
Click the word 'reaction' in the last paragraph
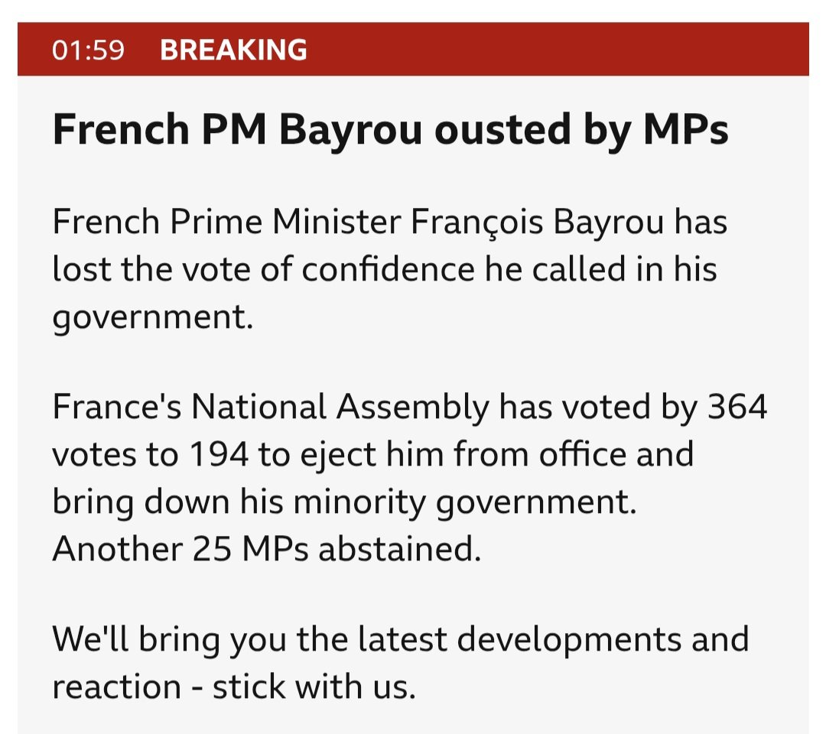pos(118,686)
